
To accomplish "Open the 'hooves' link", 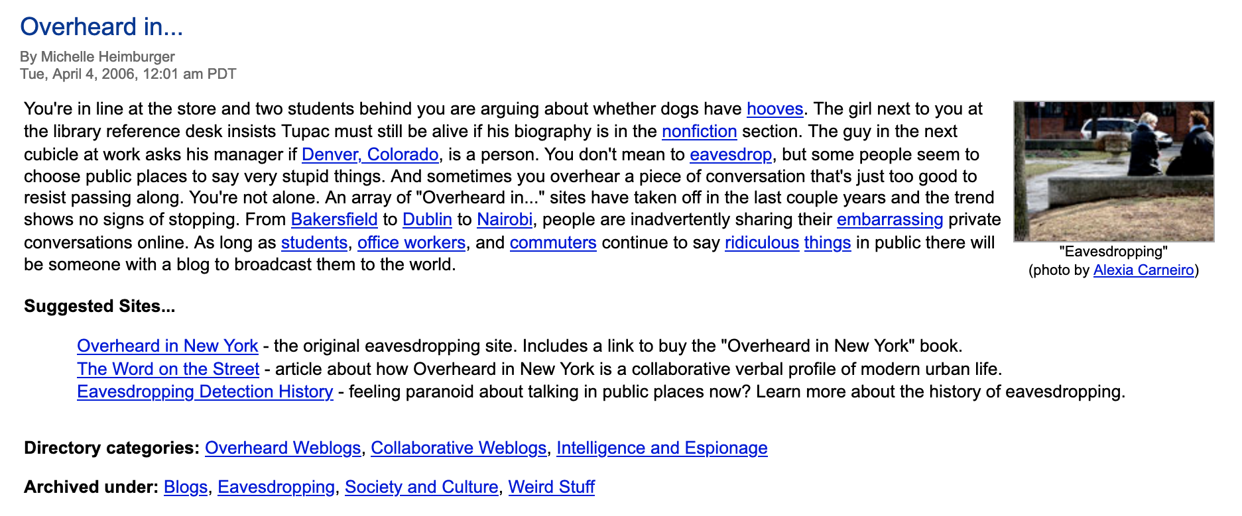I will point(775,109).
